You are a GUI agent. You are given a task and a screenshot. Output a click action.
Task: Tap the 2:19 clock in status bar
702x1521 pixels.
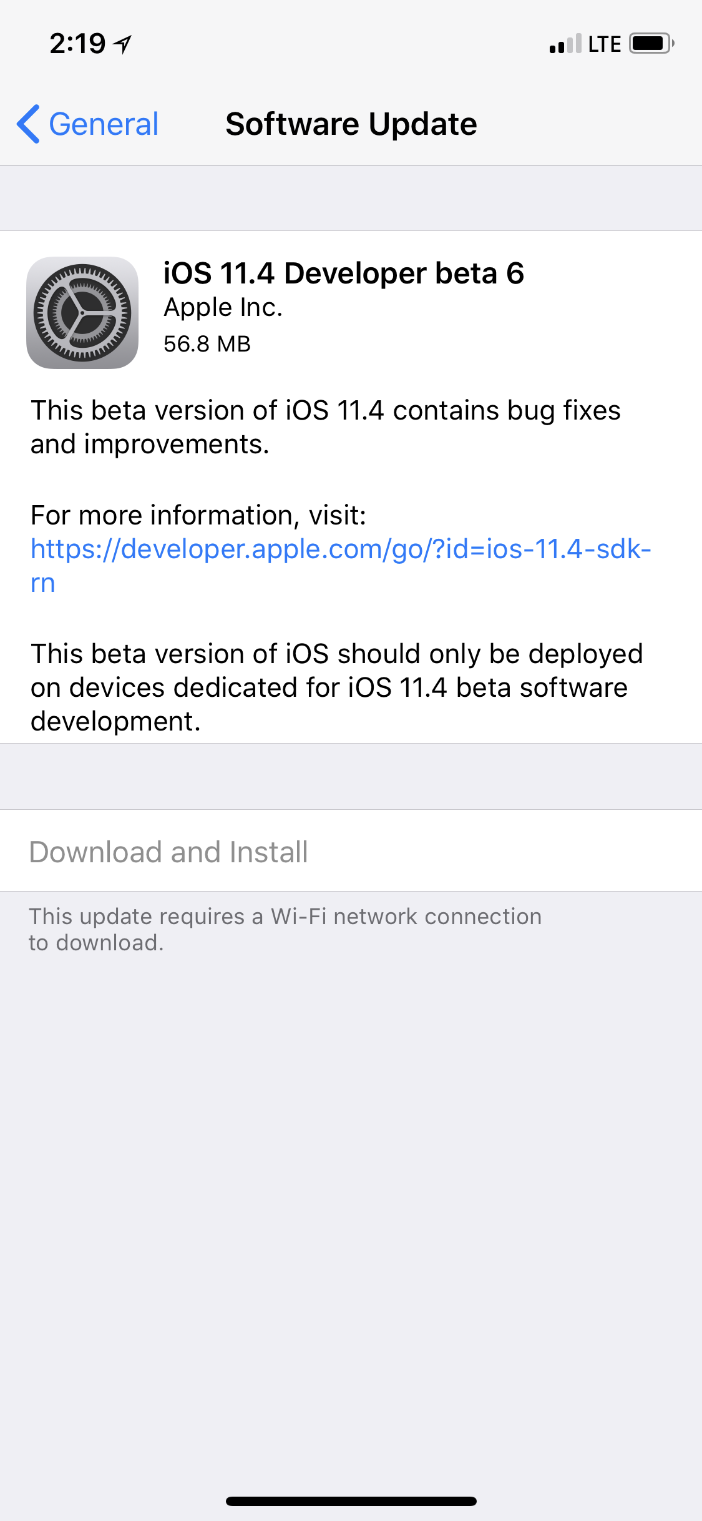(77, 44)
